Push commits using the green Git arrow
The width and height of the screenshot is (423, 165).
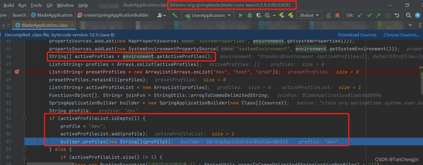pyautogui.click(x=378, y=15)
